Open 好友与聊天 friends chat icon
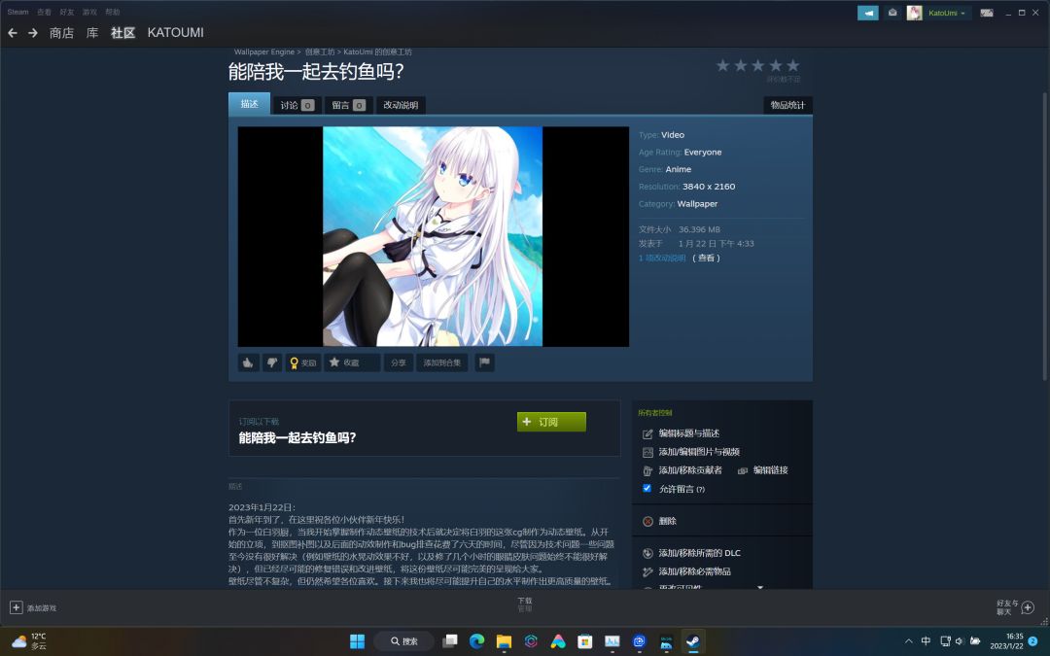This screenshot has height=656, width=1050. [1028, 607]
